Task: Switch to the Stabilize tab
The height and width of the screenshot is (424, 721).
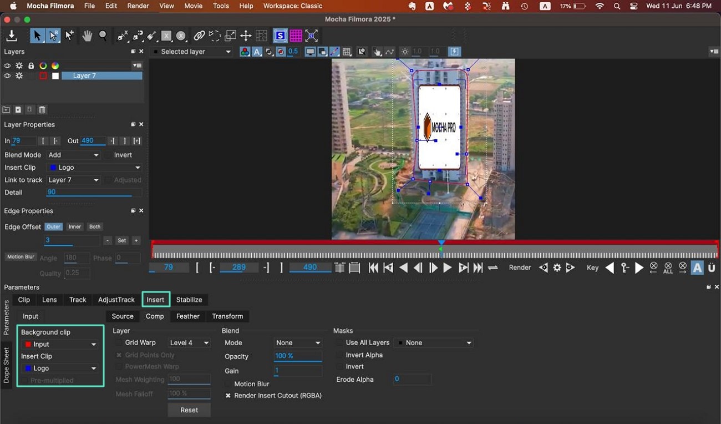Action: (189, 300)
